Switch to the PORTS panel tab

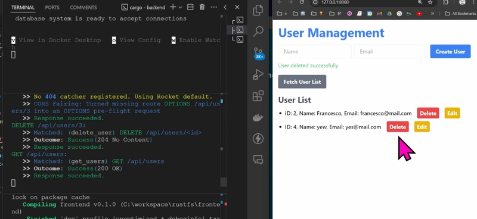pos(52,8)
